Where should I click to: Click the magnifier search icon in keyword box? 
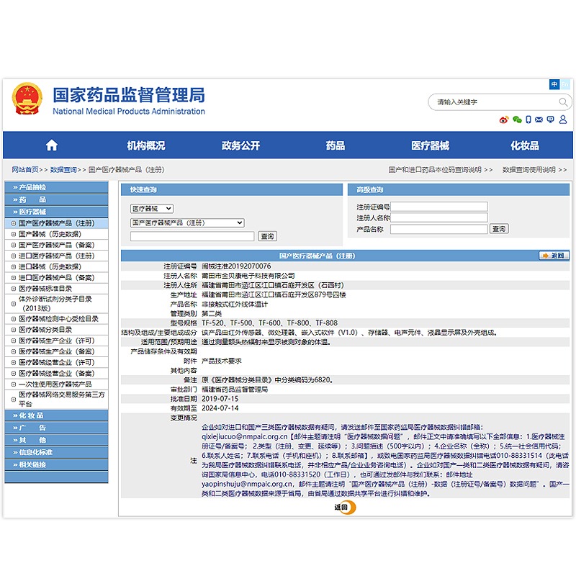563,102
